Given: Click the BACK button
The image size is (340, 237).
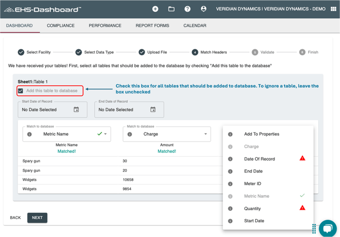Looking at the screenshot, I should 15,218.
